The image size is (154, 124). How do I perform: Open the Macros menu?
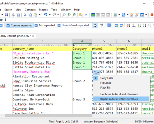tap(43, 10)
